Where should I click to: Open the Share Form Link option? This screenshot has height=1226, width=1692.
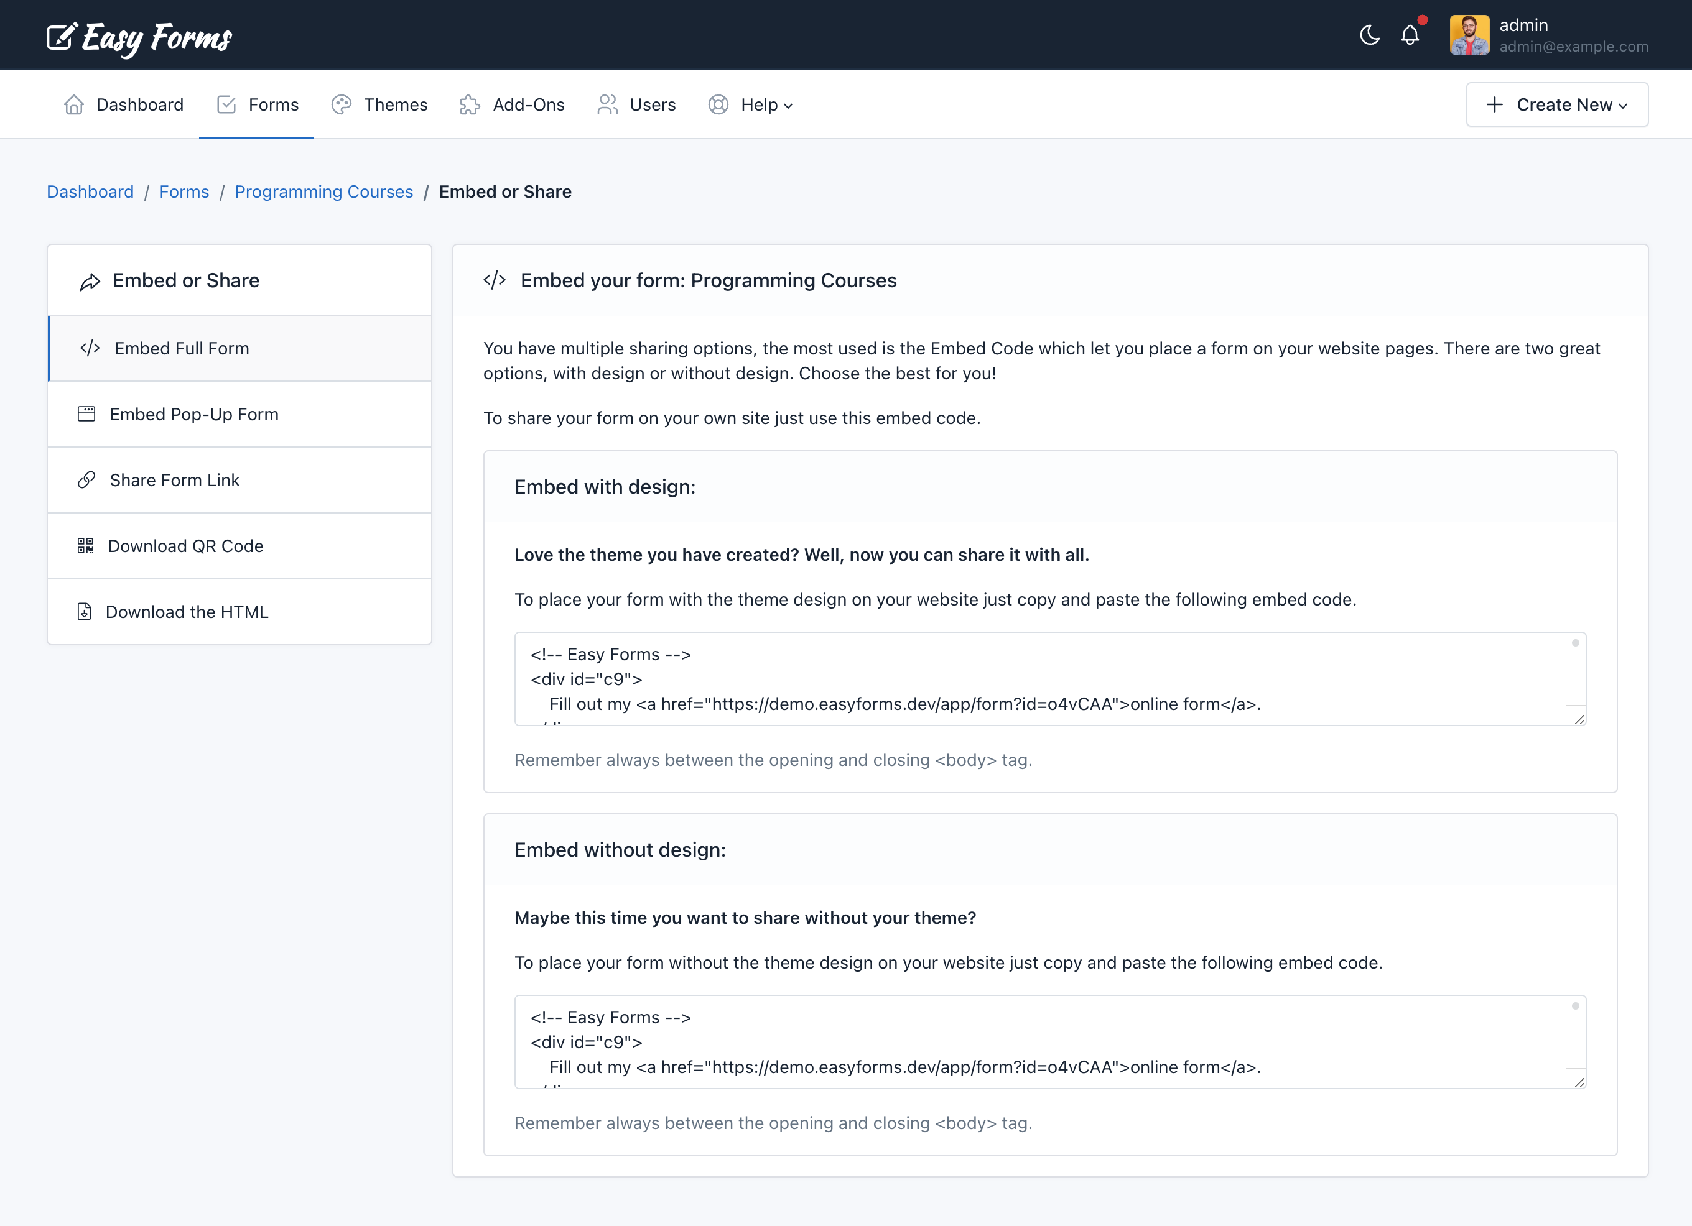click(x=239, y=479)
